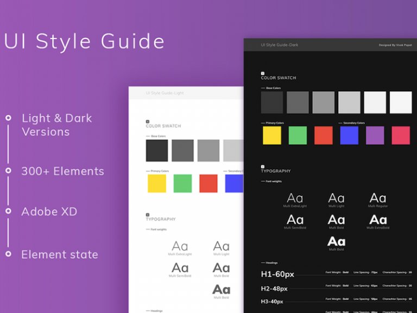
Task: Select the darkest charcoal base swatch in dark guide
Action: click(272, 103)
